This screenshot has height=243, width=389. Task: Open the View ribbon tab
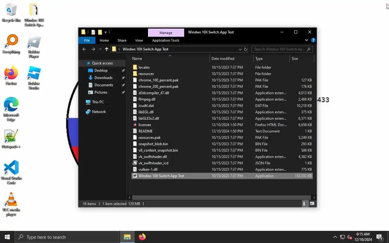click(x=139, y=40)
